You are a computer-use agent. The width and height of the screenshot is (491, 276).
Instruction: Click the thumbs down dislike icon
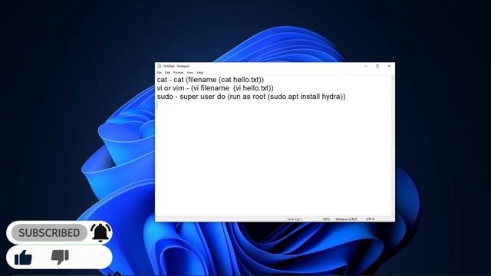(60, 257)
